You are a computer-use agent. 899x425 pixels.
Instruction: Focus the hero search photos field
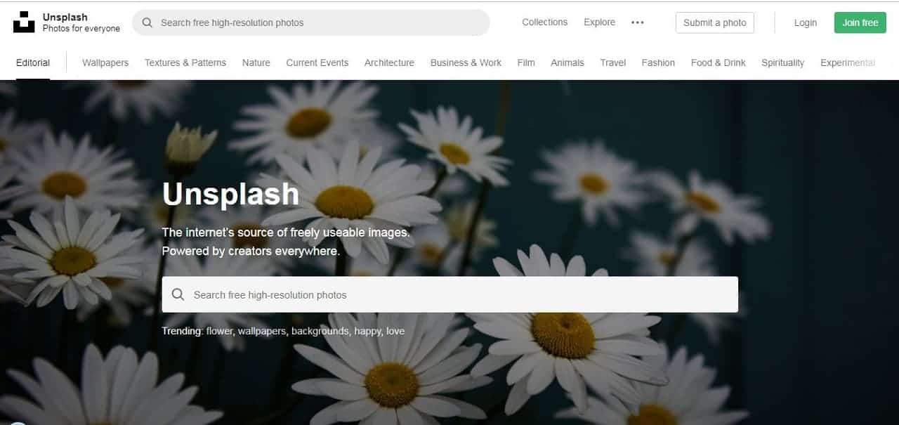coord(449,294)
